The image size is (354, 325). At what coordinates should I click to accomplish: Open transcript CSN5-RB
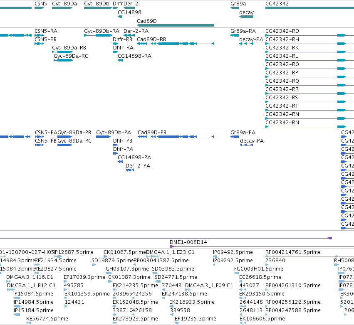(x=46, y=39)
